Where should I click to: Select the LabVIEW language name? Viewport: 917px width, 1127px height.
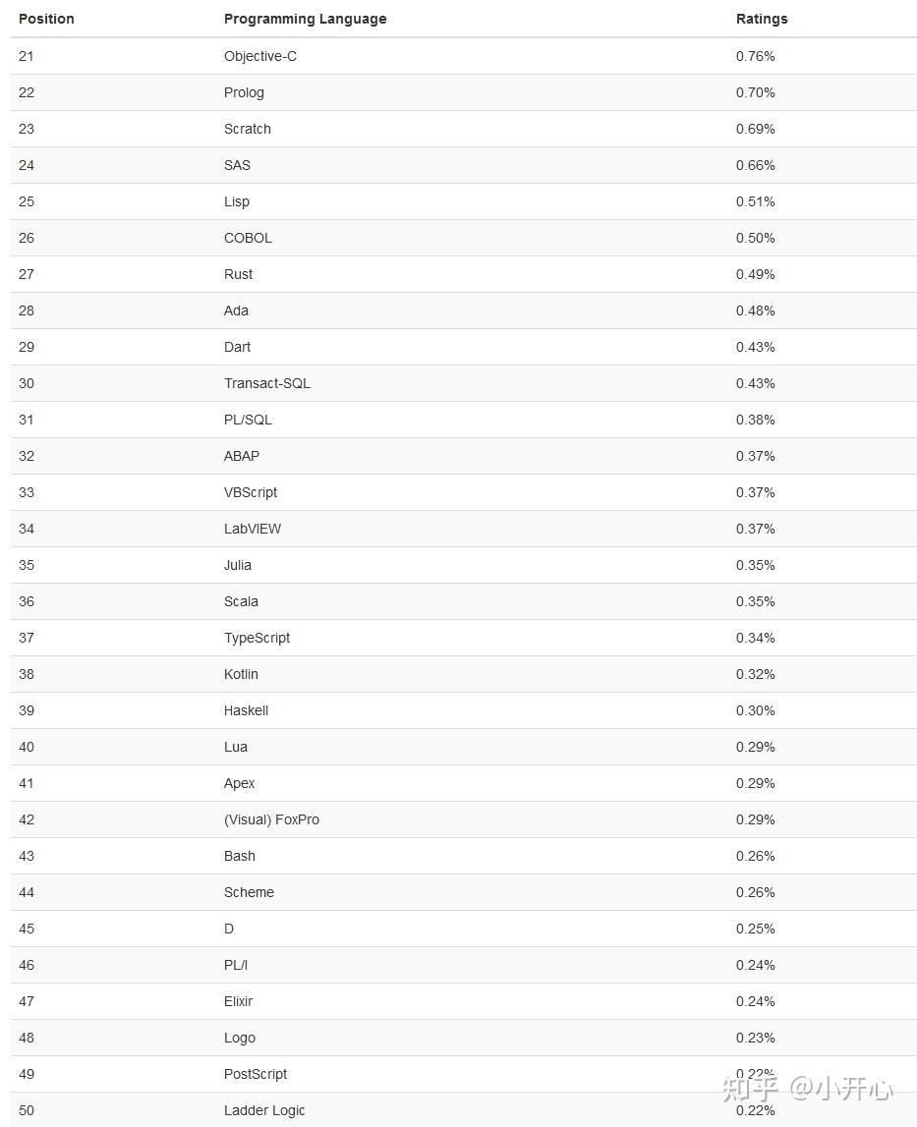tap(252, 529)
